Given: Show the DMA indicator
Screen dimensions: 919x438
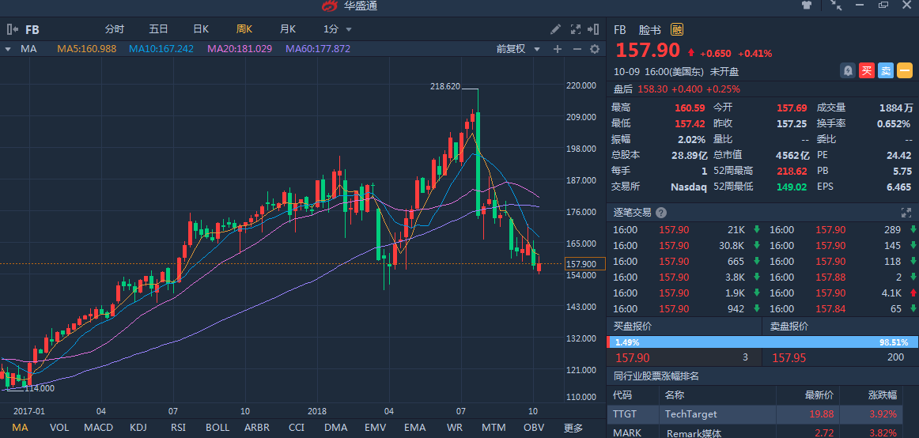Looking at the screenshot, I should coord(336,428).
